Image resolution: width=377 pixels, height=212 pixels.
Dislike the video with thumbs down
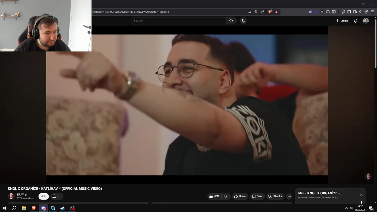pos(226,196)
